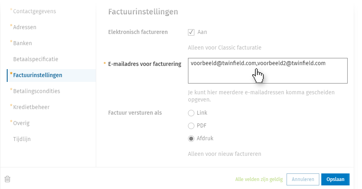This screenshot has width=362, height=189.
Task: Click the trash delete icon
Action: pos(7,179)
